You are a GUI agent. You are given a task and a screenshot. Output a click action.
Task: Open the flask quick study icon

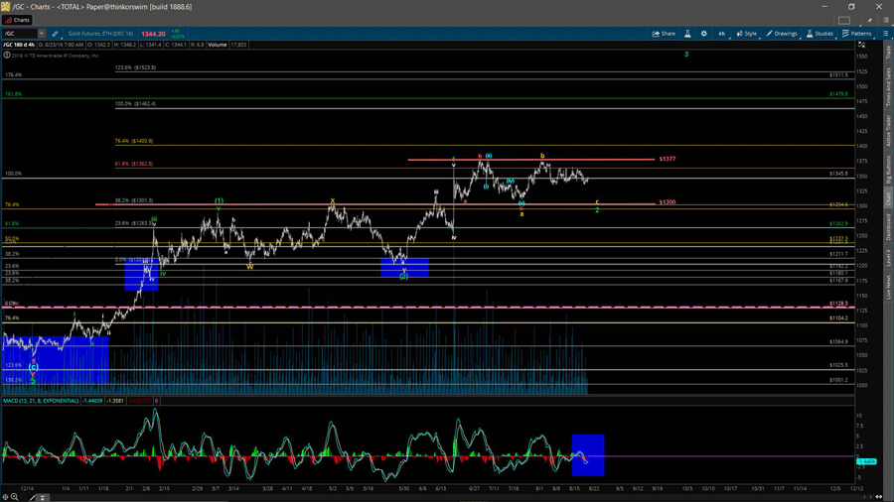click(687, 34)
